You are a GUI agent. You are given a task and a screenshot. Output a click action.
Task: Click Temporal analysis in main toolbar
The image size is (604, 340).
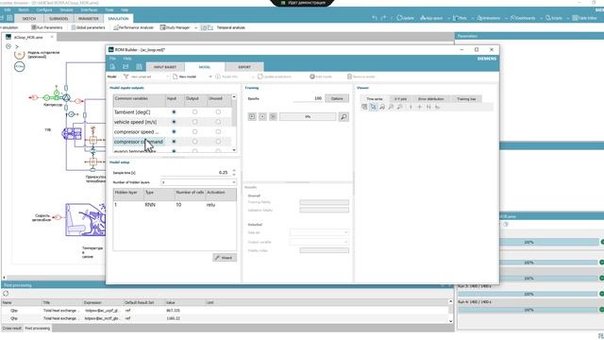(x=230, y=27)
